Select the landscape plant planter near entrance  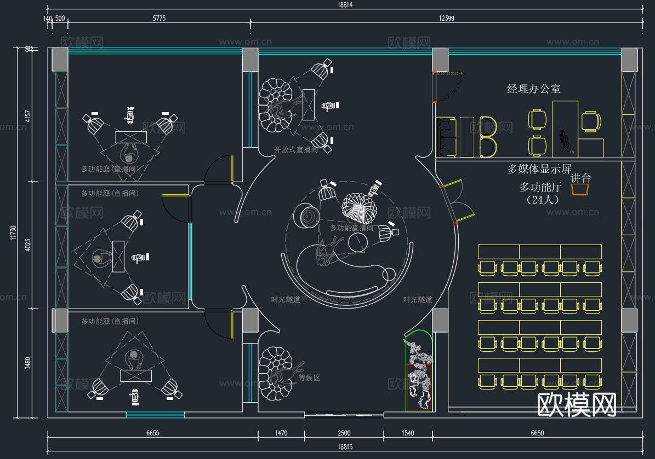tap(419, 370)
